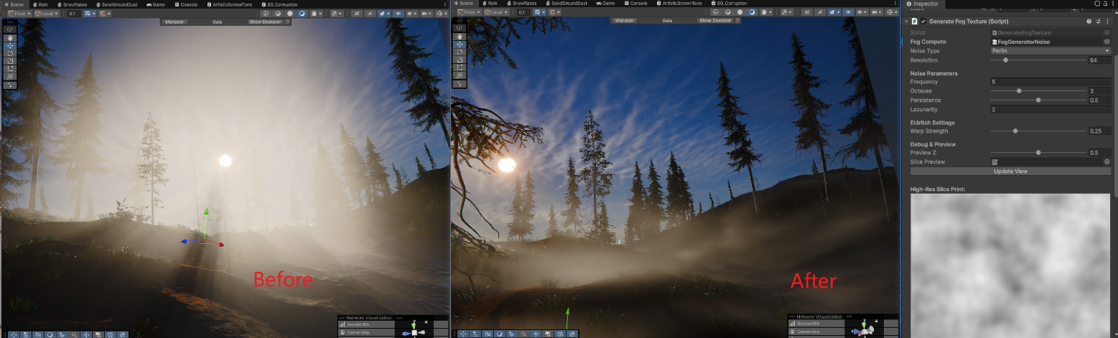
Task: Click Show Designer in the Before scene view
Action: click(265, 22)
